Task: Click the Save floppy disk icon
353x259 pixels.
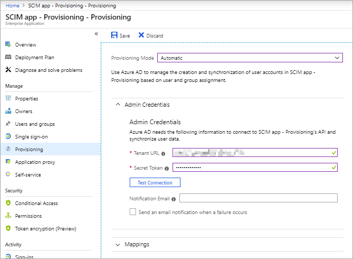Action: pos(114,35)
